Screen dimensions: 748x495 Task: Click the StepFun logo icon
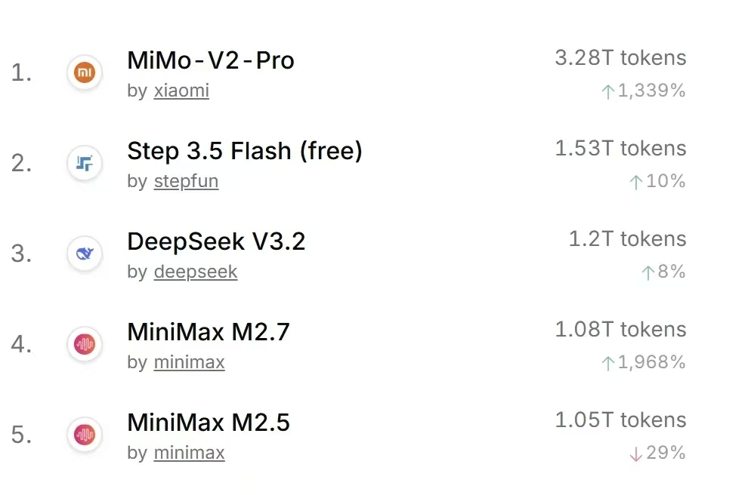click(84, 164)
